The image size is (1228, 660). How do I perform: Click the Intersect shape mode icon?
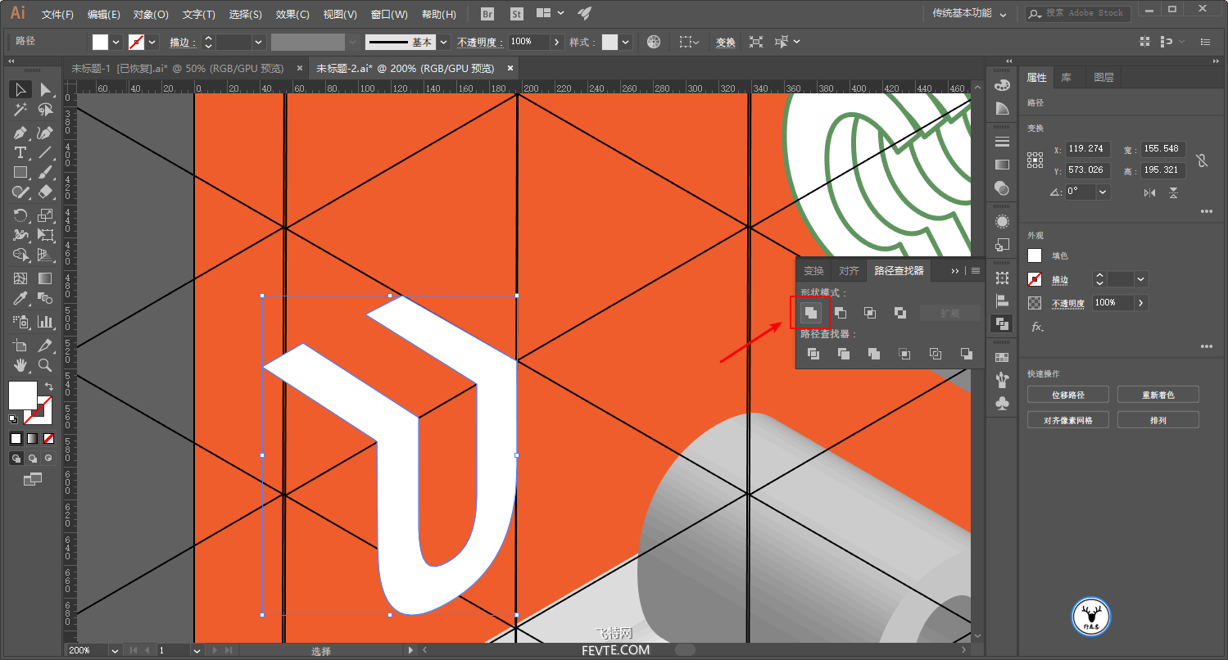[870, 313]
